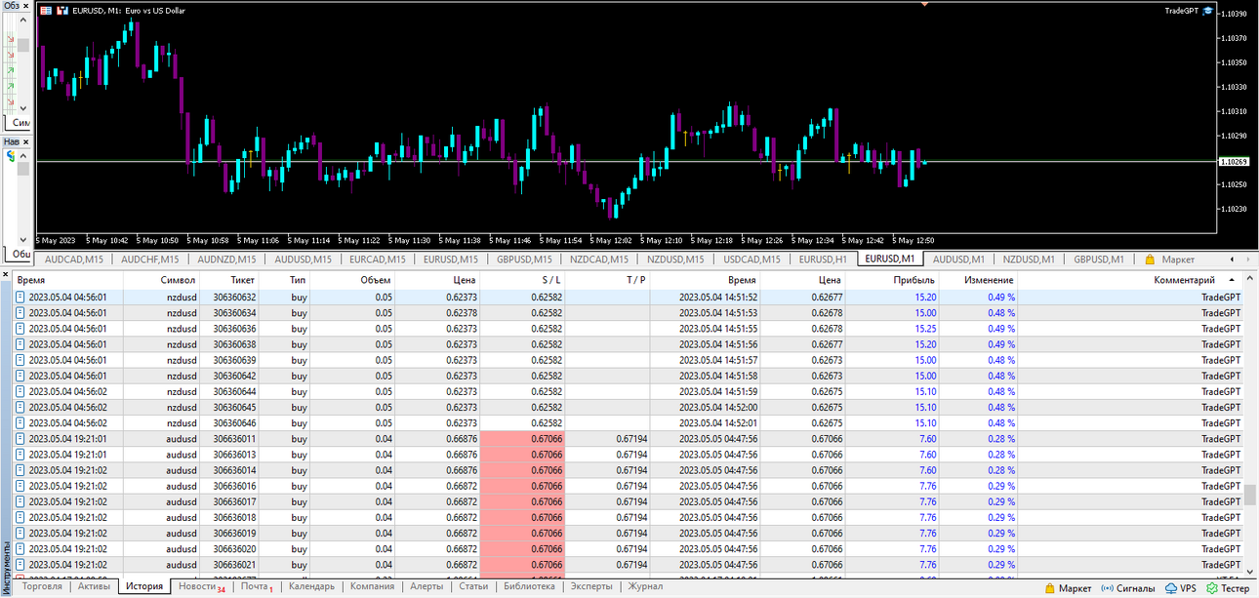
Task: Switch to the AUDCAD,M15 chart tab
Action: point(74,259)
